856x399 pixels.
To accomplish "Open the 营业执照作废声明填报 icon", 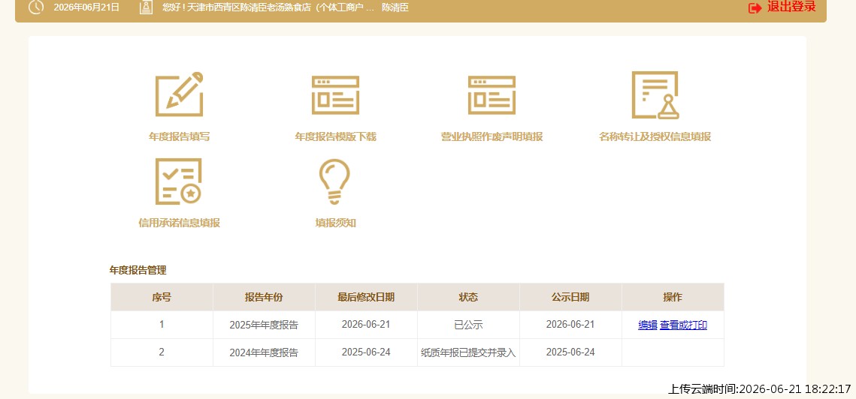I will (492, 94).
